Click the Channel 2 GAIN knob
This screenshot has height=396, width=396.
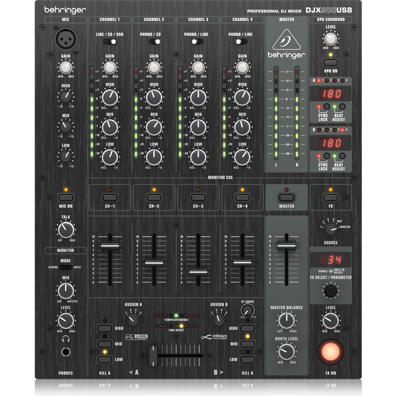click(x=154, y=67)
